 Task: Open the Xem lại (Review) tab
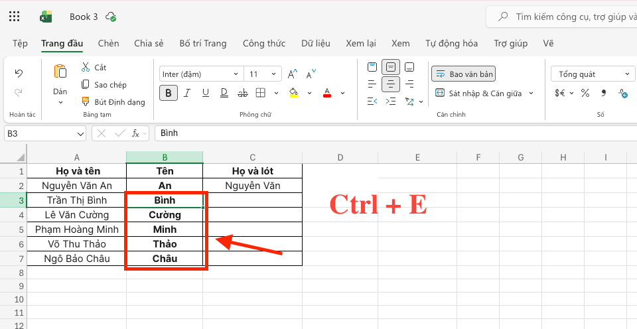click(x=361, y=44)
